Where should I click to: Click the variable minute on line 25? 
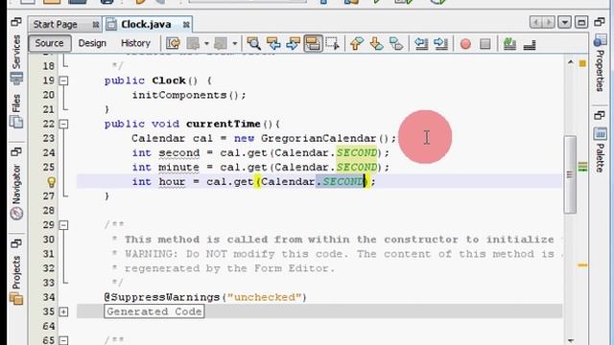[178, 168]
